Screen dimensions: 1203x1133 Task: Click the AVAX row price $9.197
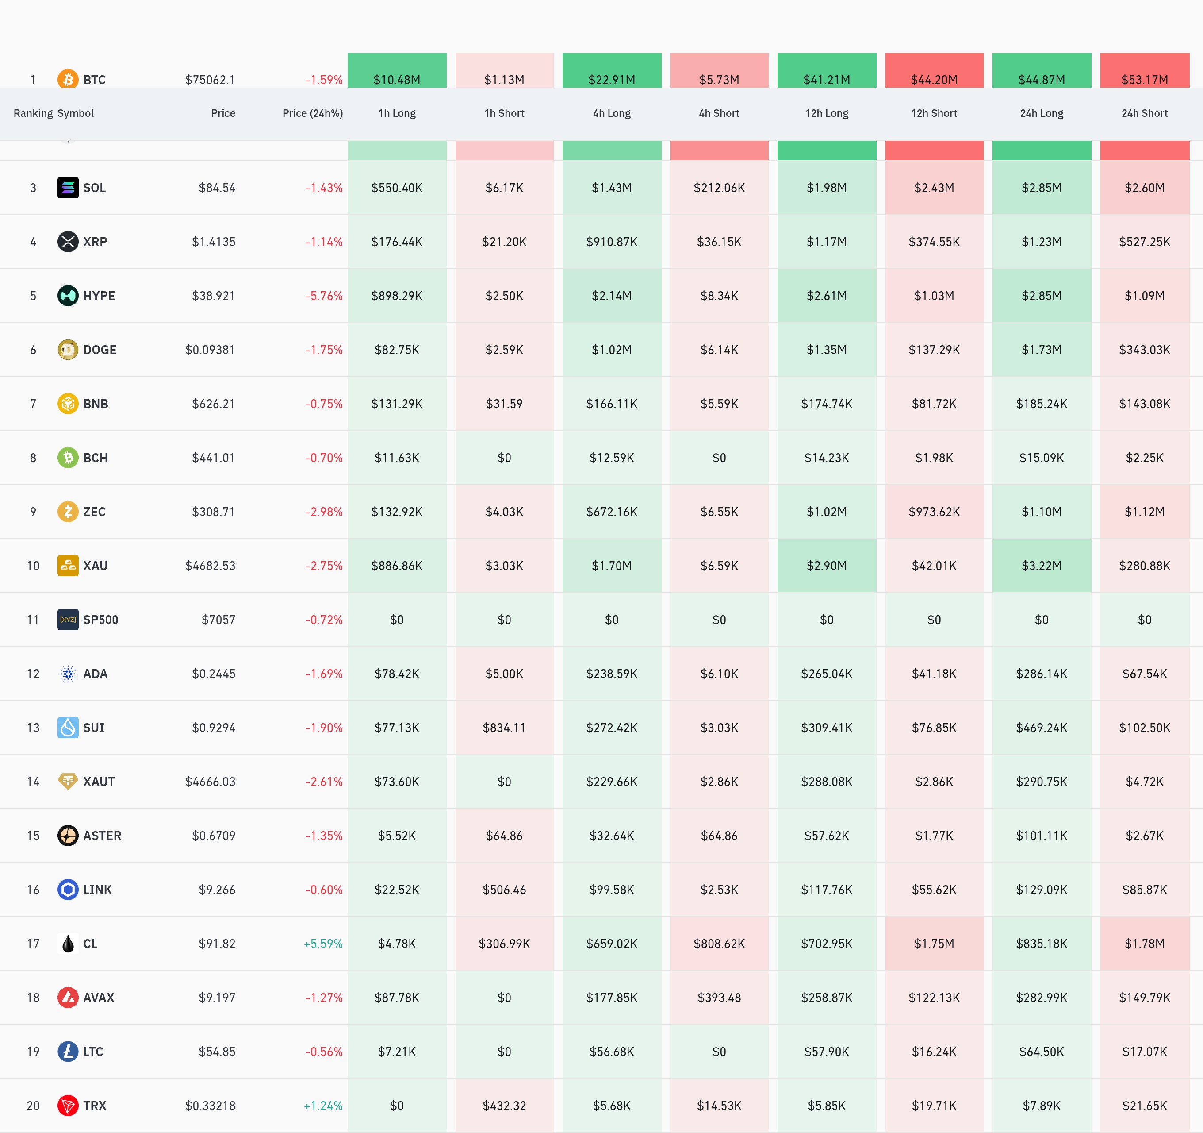[217, 998]
